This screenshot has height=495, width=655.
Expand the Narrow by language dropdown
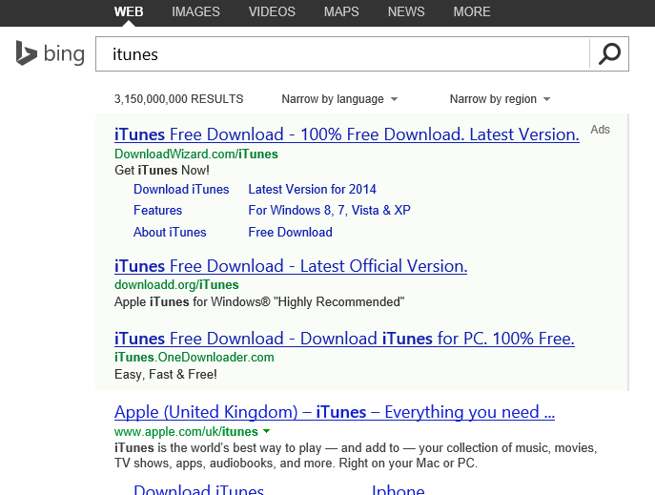[339, 99]
